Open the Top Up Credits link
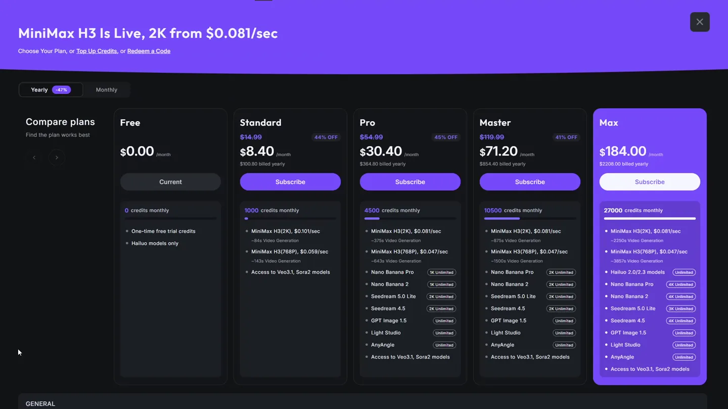 click(x=97, y=51)
